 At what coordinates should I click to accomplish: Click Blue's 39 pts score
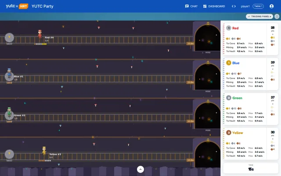pyautogui.click(x=273, y=63)
